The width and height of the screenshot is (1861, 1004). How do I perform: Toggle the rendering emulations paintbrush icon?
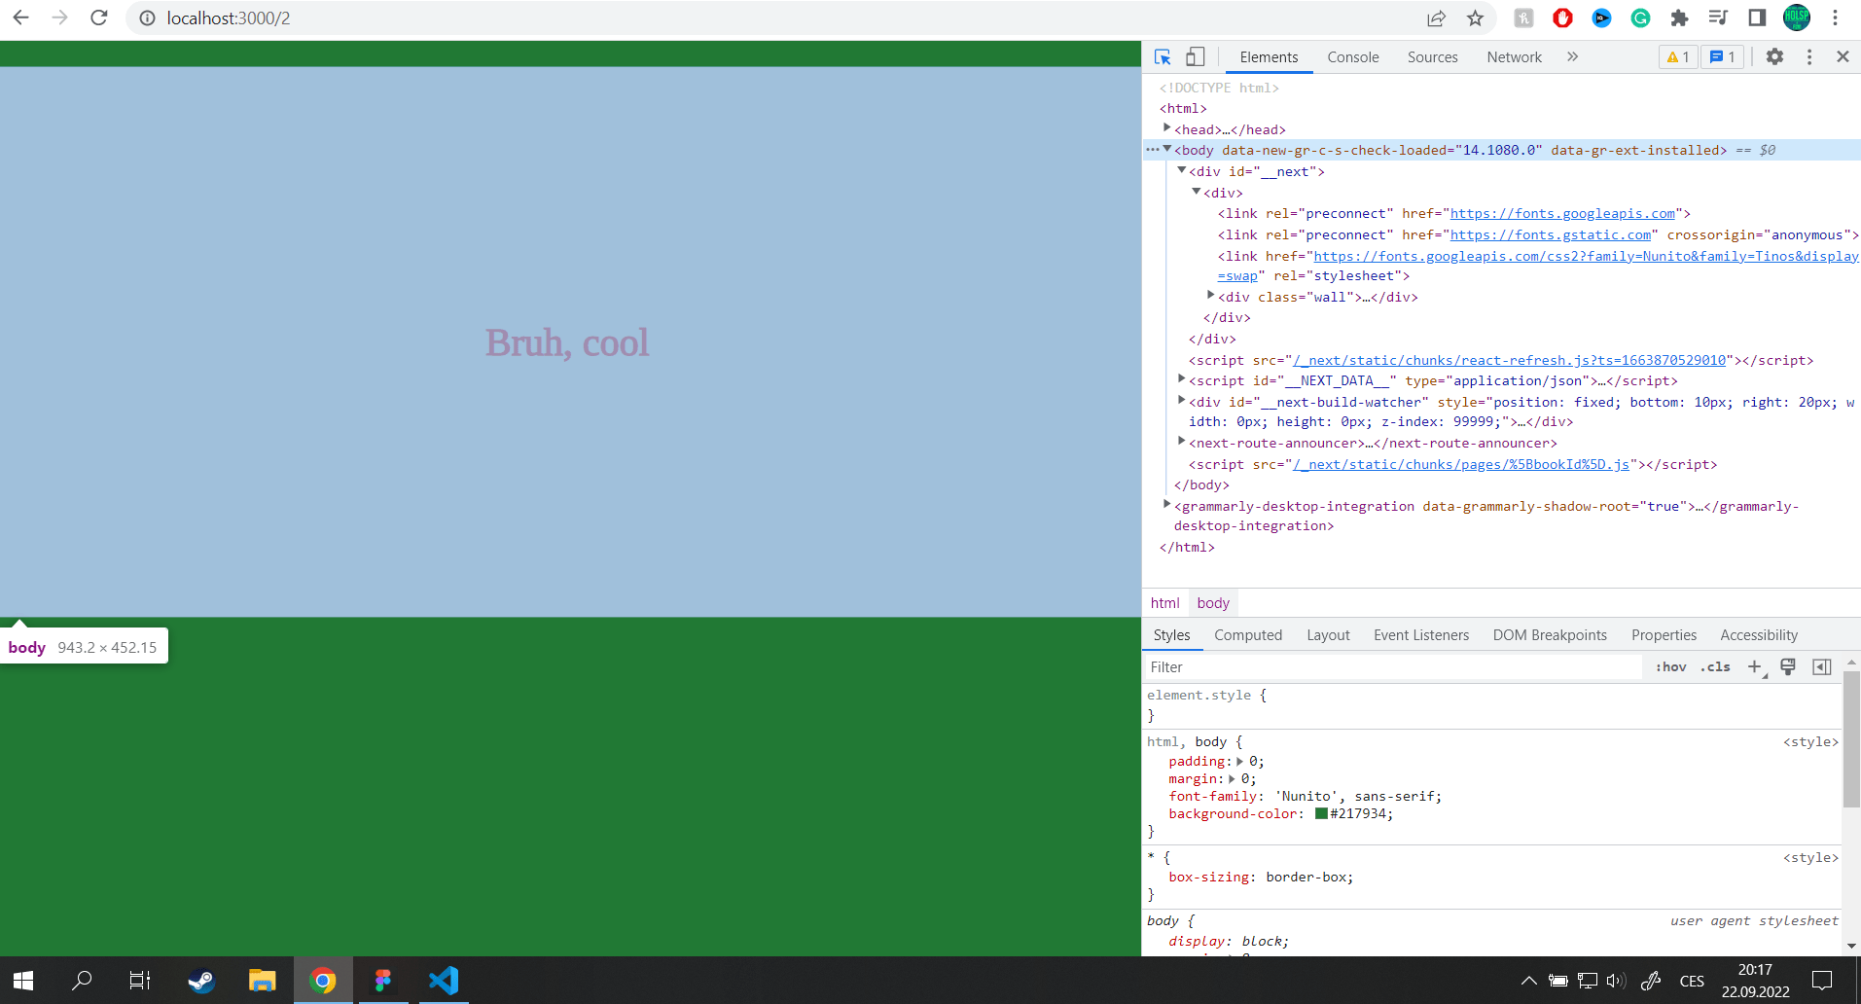click(x=1788, y=667)
